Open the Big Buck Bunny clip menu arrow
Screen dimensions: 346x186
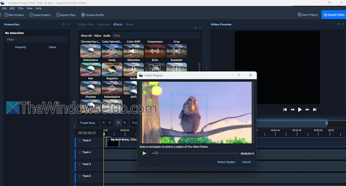click(108, 140)
